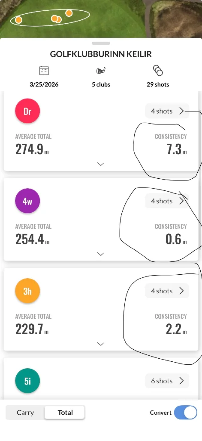Viewport: 202px width, 441px height.
Task: Expand the 4w card details chevron
Action: tap(101, 254)
